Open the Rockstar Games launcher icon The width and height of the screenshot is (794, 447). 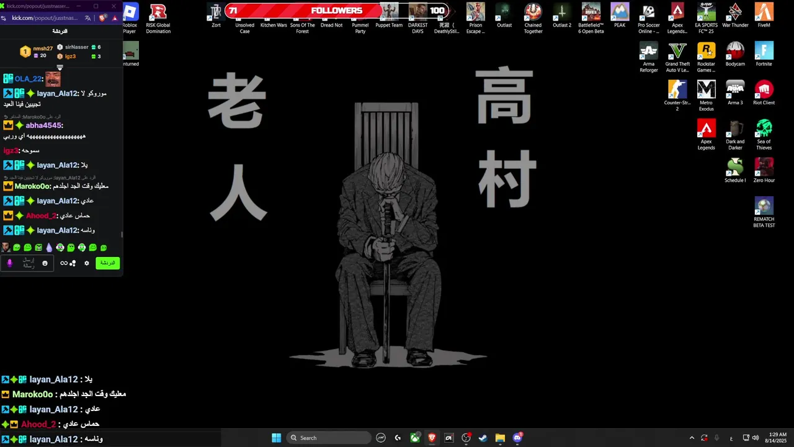click(x=706, y=57)
